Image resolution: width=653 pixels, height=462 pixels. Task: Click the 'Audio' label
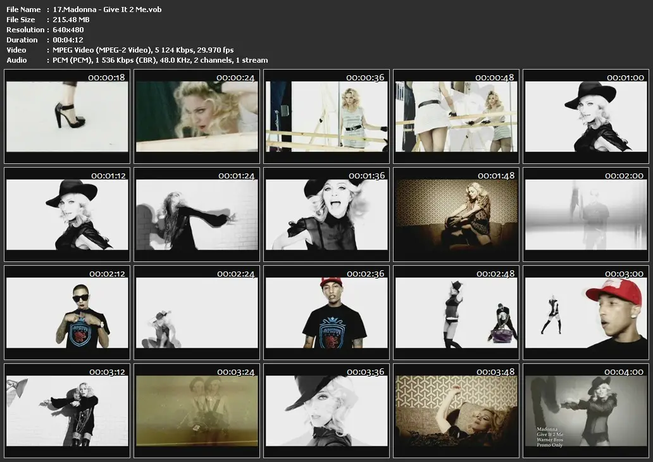pos(16,60)
